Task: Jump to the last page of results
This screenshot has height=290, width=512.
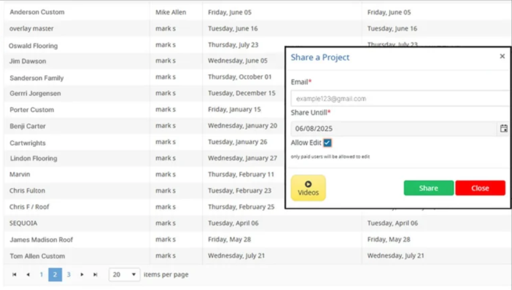Action: pyautogui.click(x=95, y=275)
